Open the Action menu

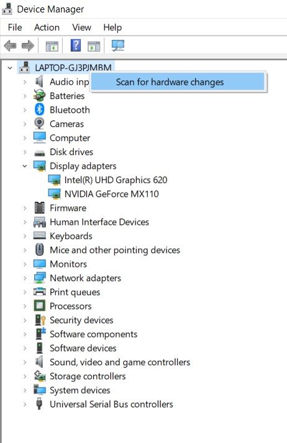click(47, 27)
